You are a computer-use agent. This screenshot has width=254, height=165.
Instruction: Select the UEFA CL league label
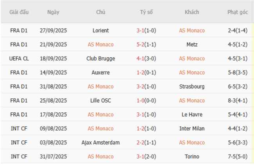coord(19,59)
